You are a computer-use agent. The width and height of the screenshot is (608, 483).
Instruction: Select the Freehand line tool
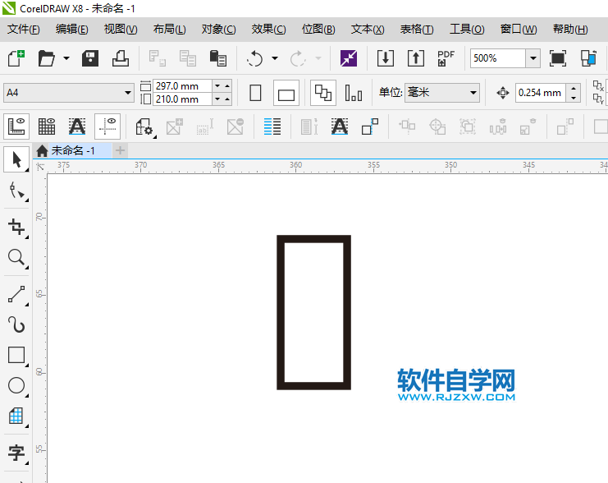(16, 294)
